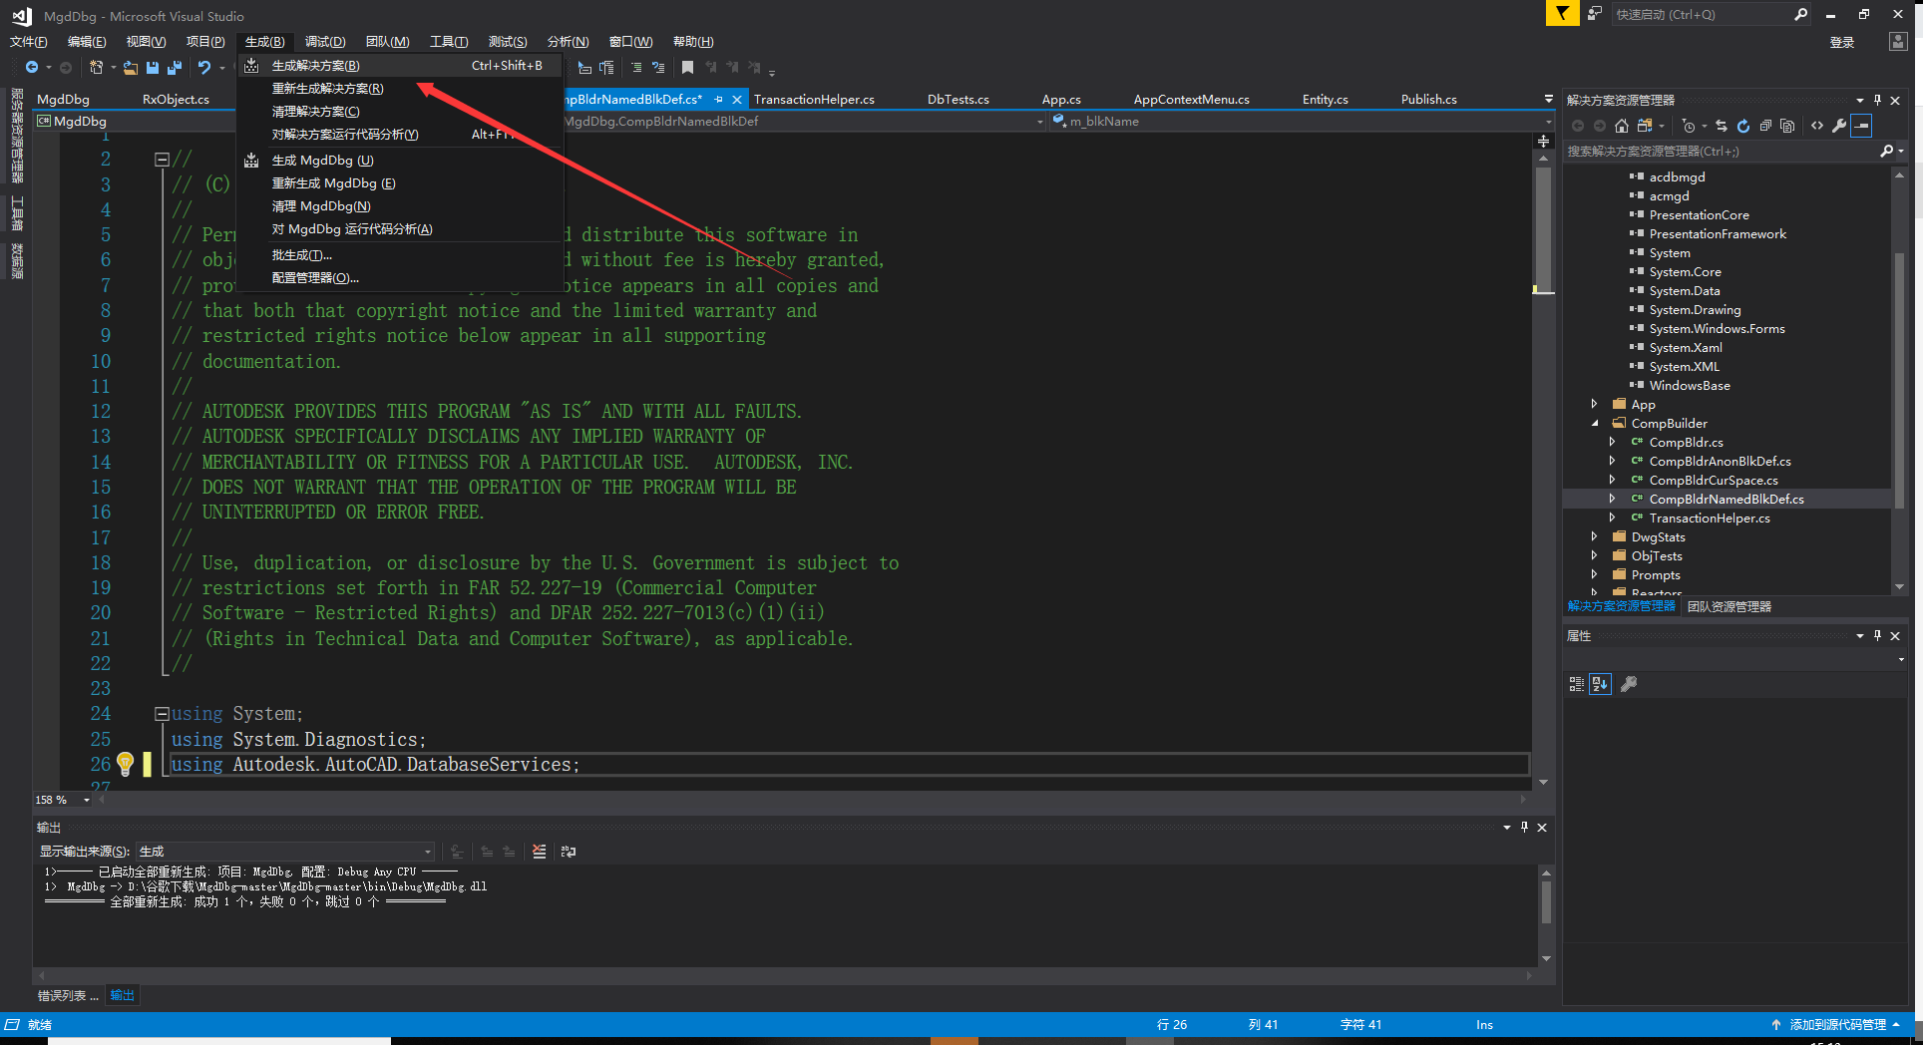Close the CompBldrNamedBlkDef.cs tab with its X

[x=737, y=100]
